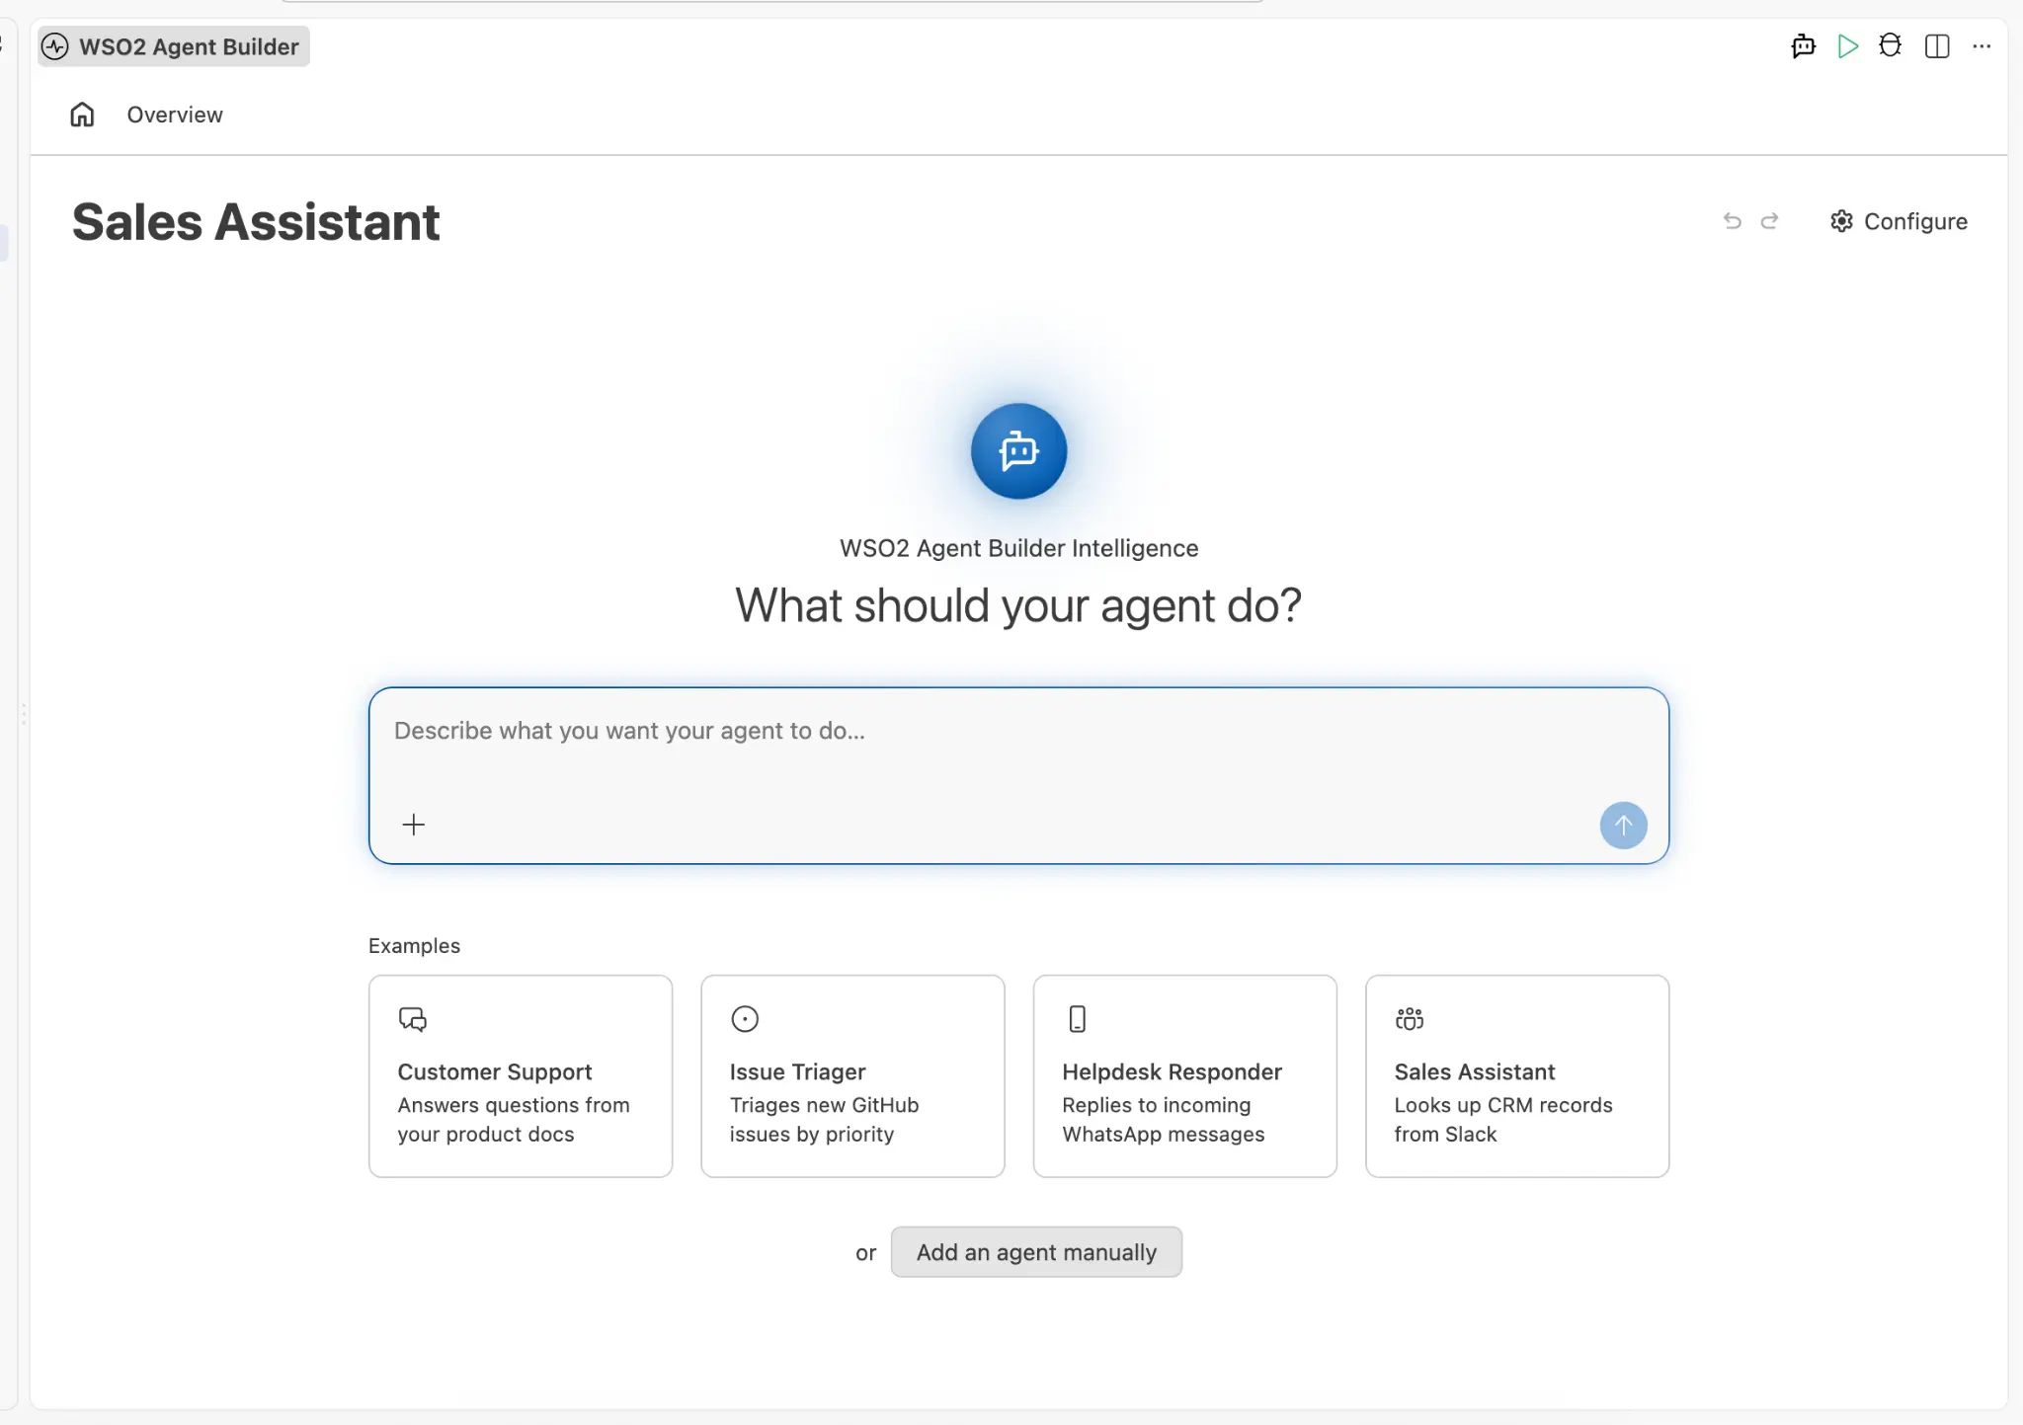Click "Answers questions from your product docs" text

[514, 1120]
